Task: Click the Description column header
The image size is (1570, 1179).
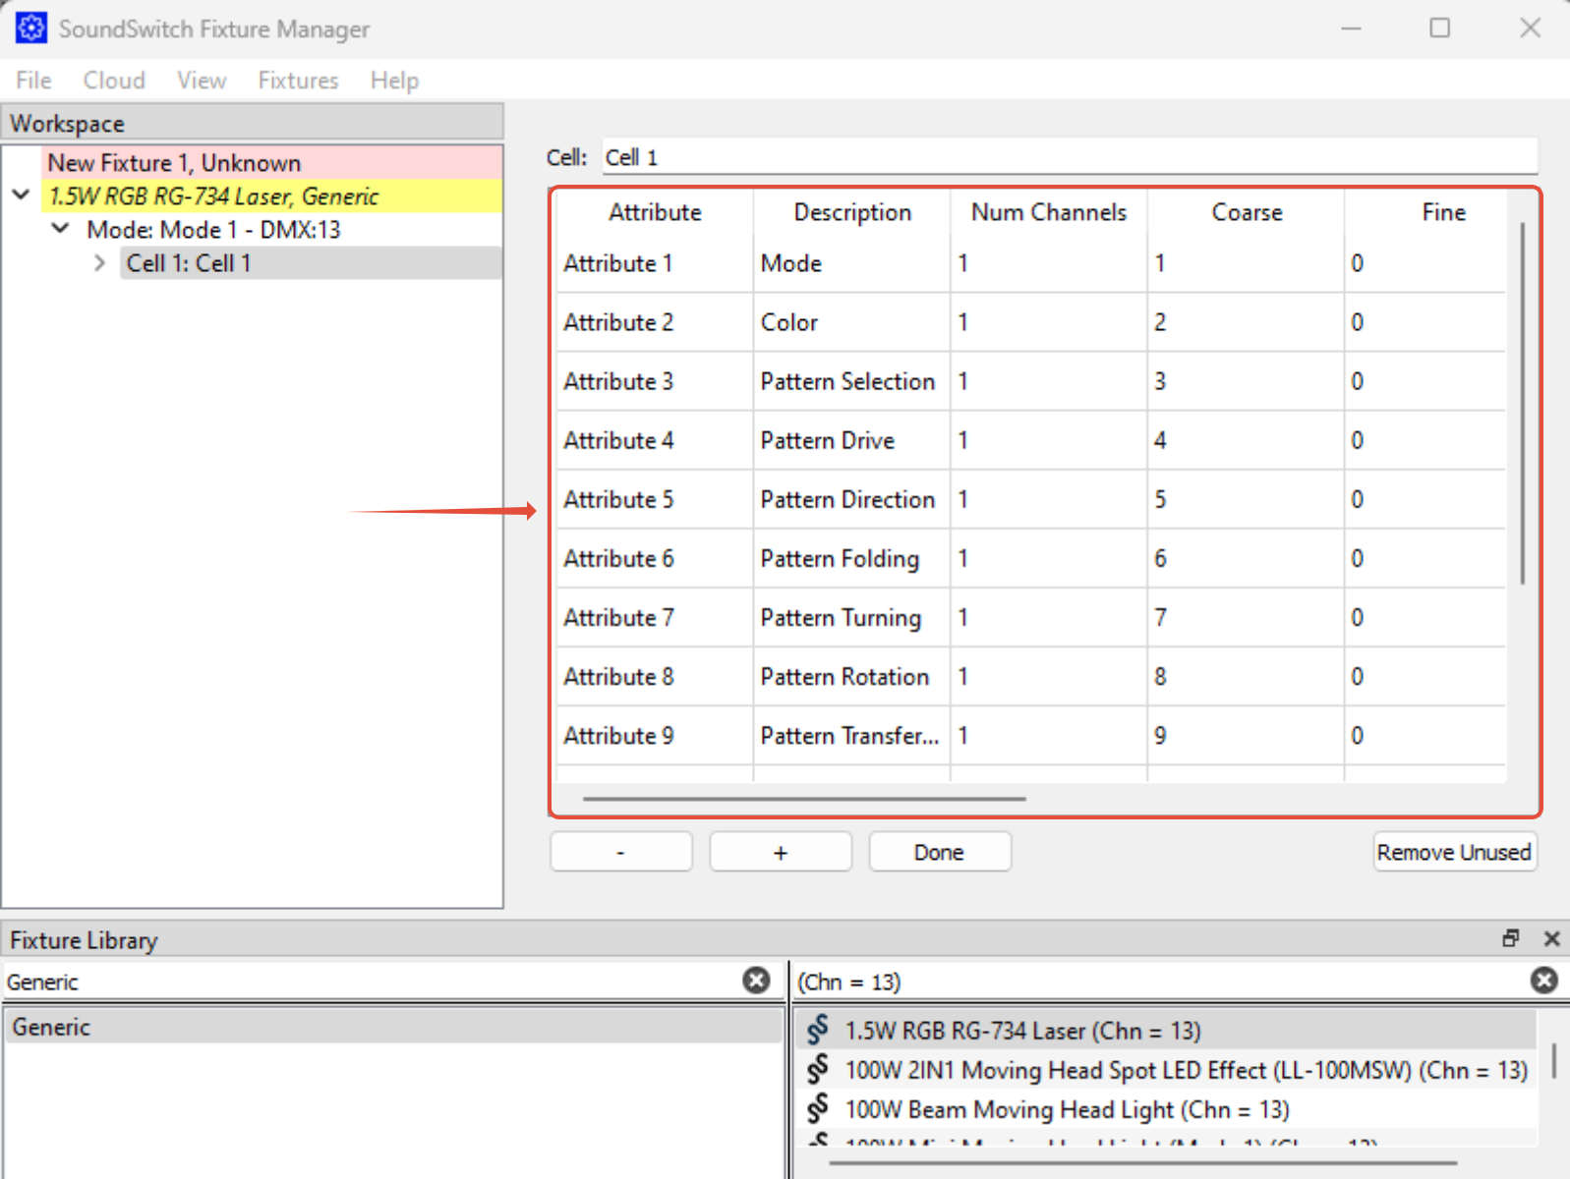Action: 852,212
